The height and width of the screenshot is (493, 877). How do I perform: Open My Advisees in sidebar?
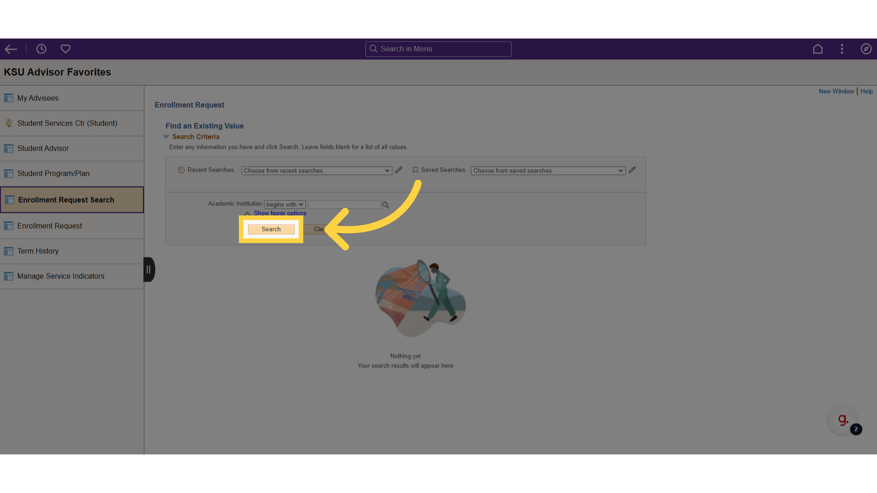[x=72, y=98]
